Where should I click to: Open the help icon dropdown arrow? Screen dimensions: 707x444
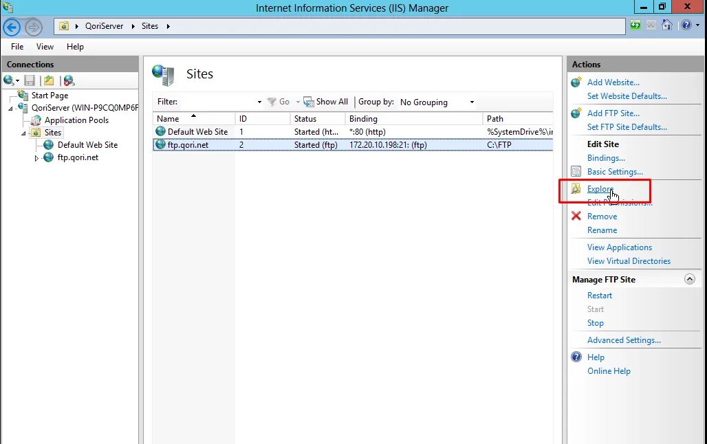coord(697,25)
